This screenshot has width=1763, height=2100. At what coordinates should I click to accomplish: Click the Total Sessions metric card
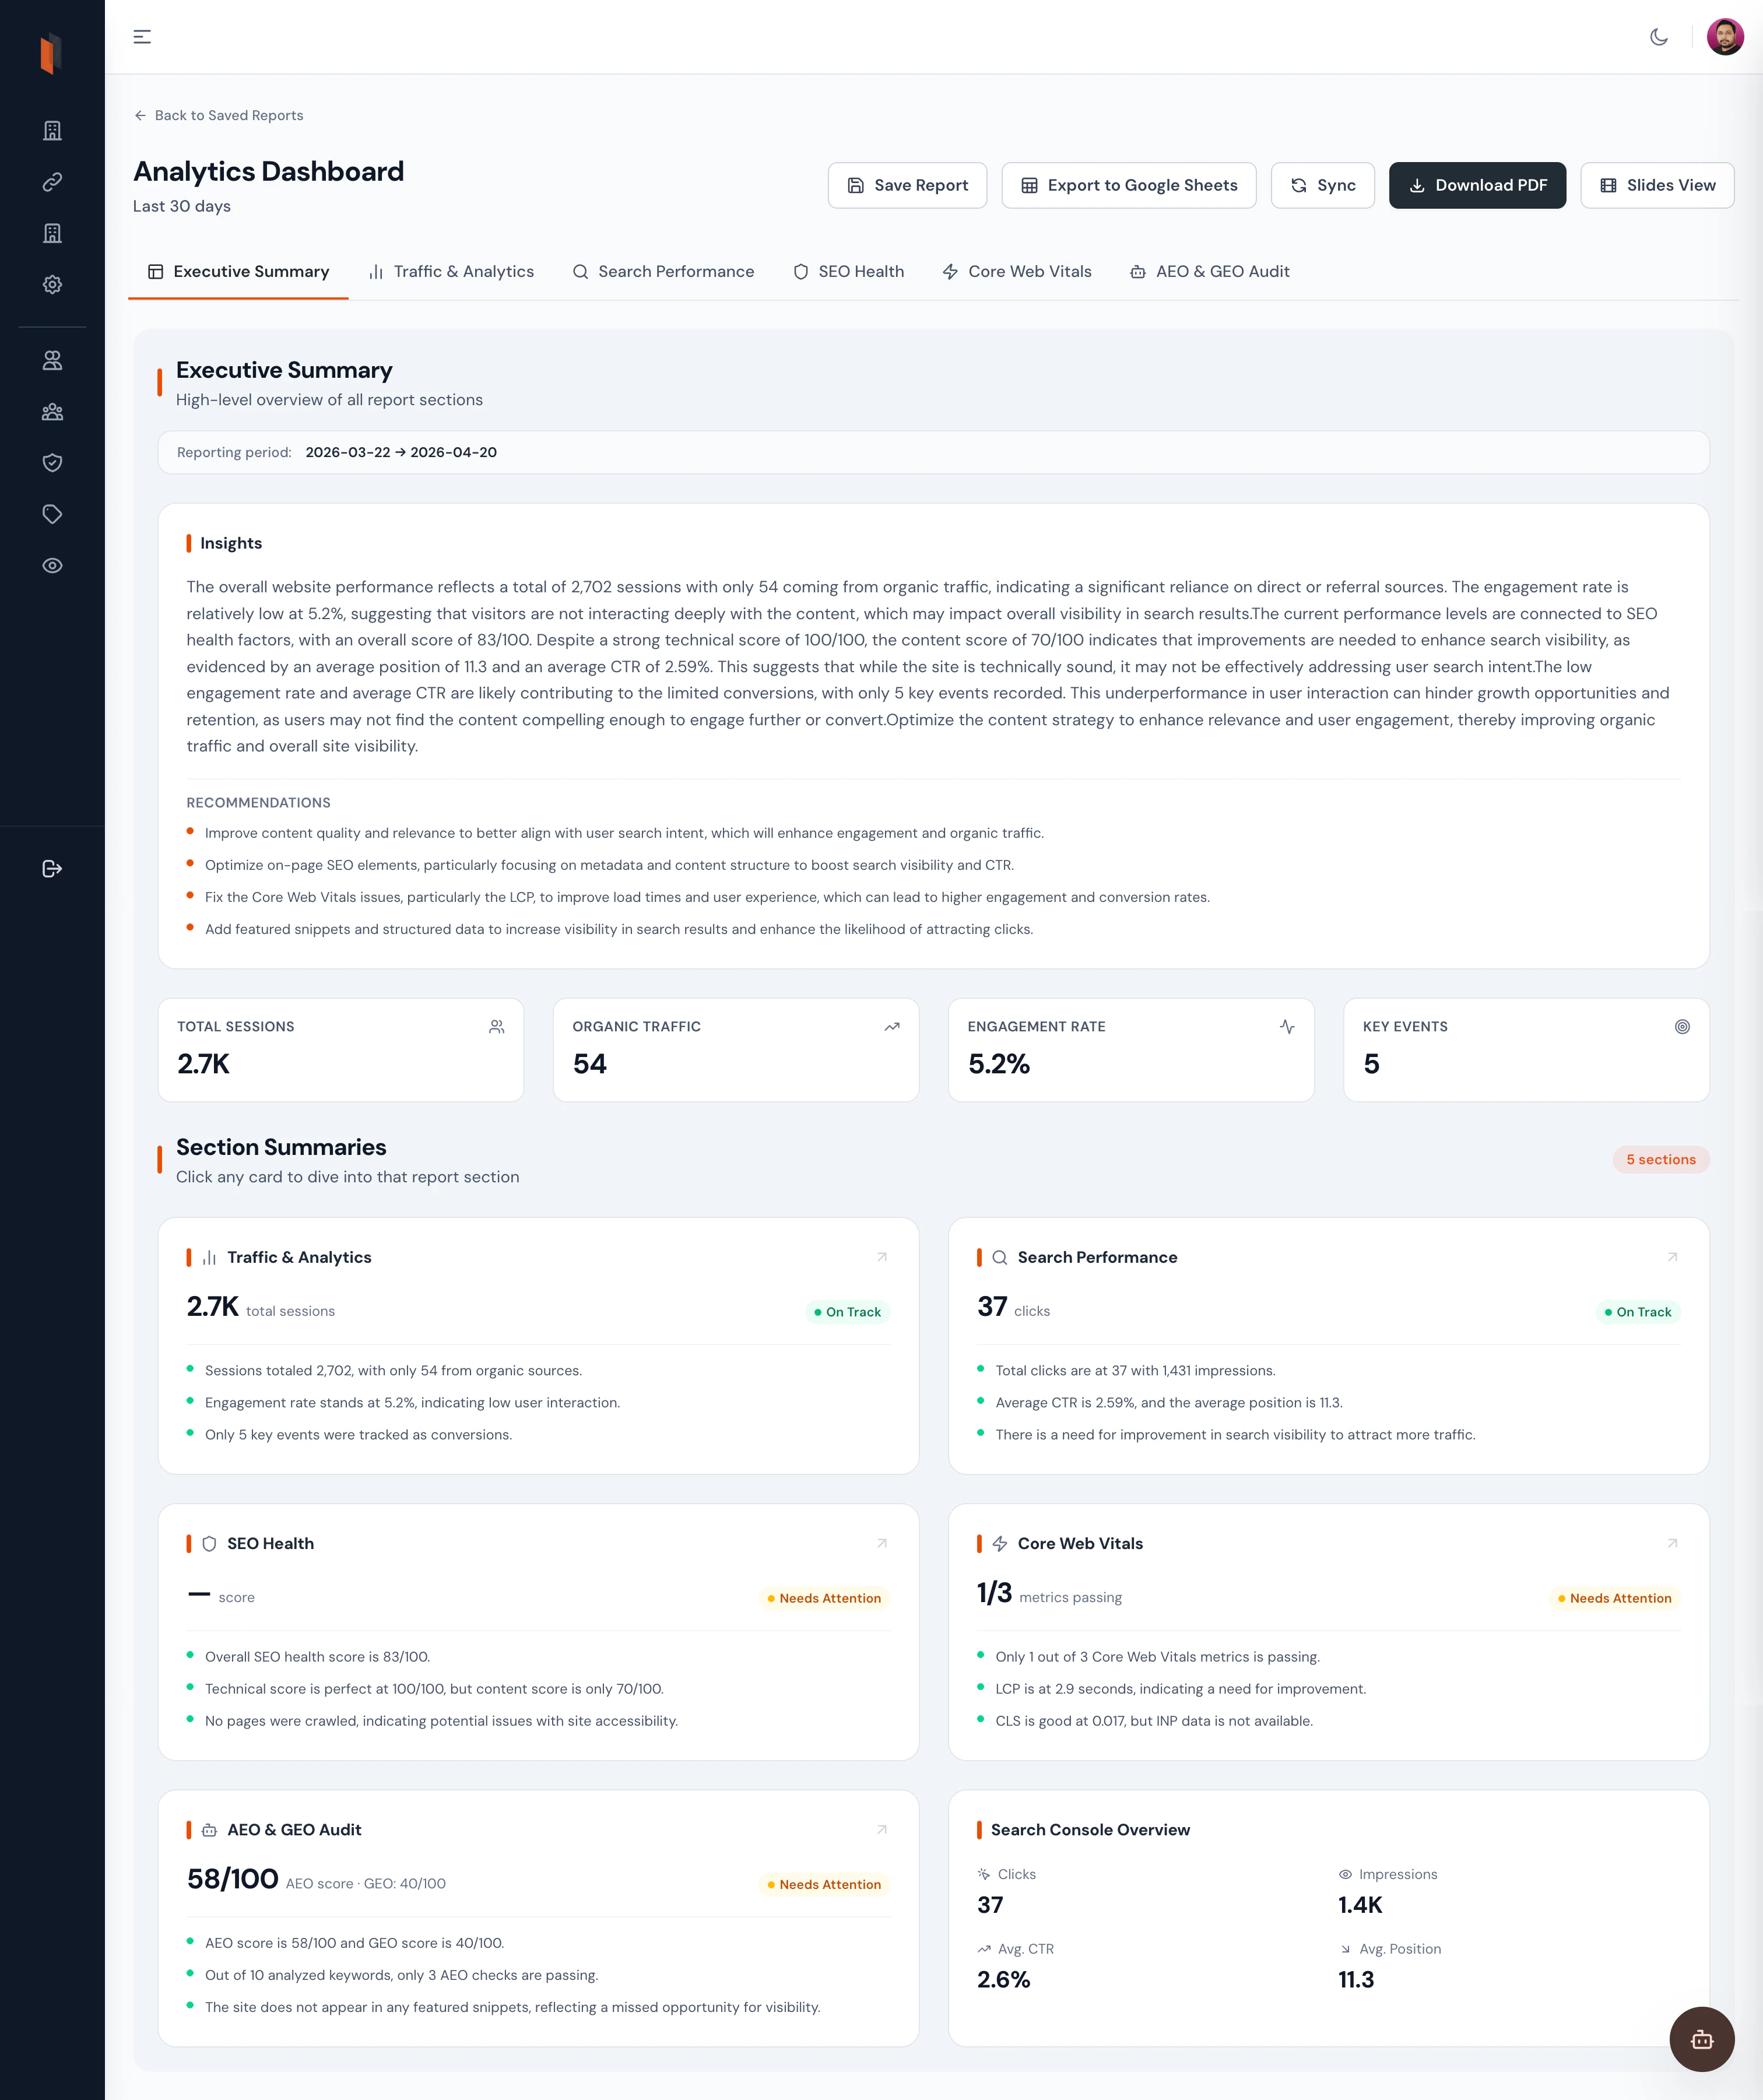pyautogui.click(x=340, y=1049)
